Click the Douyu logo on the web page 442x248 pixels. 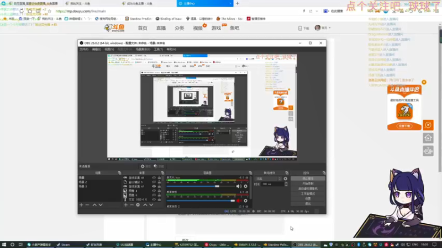click(114, 28)
